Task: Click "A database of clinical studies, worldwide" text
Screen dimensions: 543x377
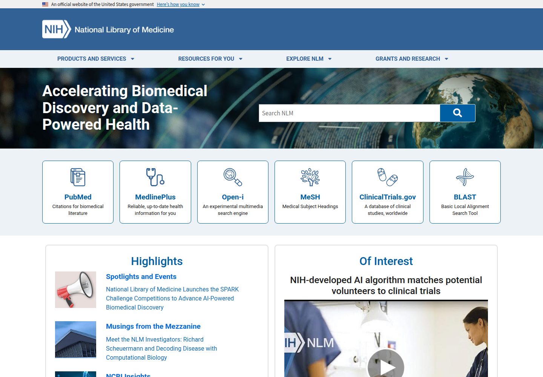Action: point(388,210)
